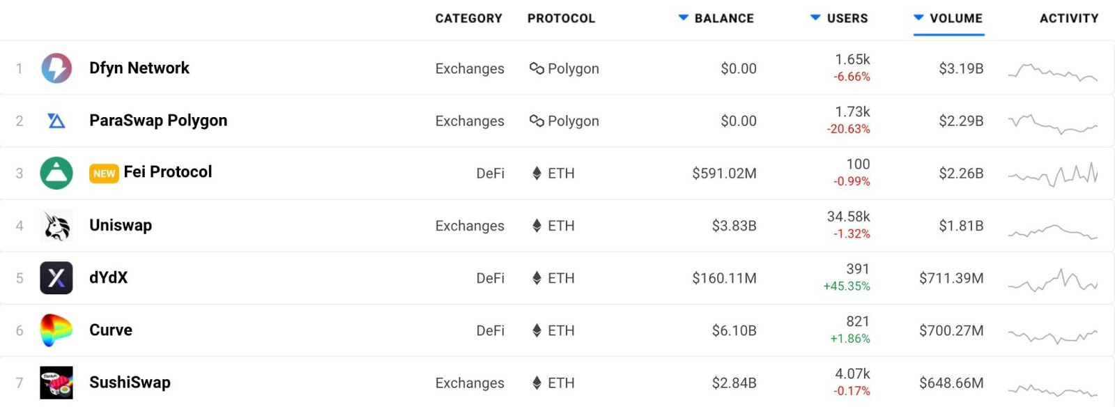Click the Protocol column header

(x=561, y=18)
